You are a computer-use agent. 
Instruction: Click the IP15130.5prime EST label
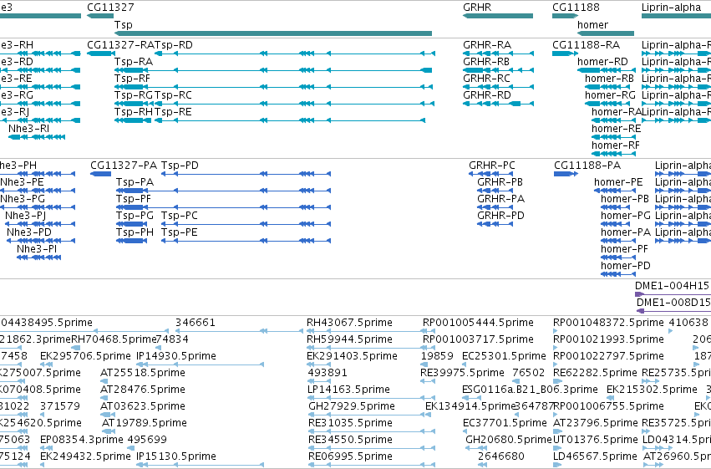click(x=176, y=456)
